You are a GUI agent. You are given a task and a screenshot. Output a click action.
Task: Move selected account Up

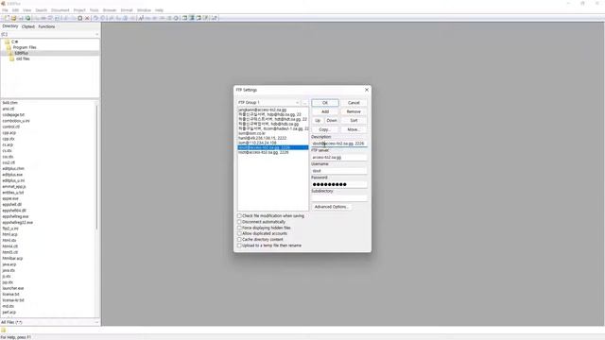pos(318,121)
